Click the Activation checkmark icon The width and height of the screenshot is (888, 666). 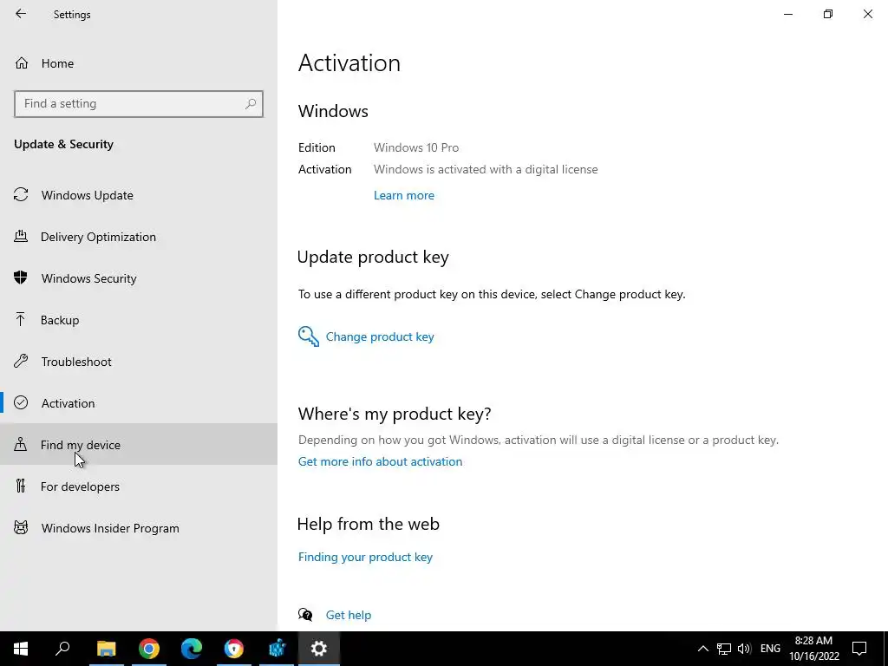(x=21, y=402)
